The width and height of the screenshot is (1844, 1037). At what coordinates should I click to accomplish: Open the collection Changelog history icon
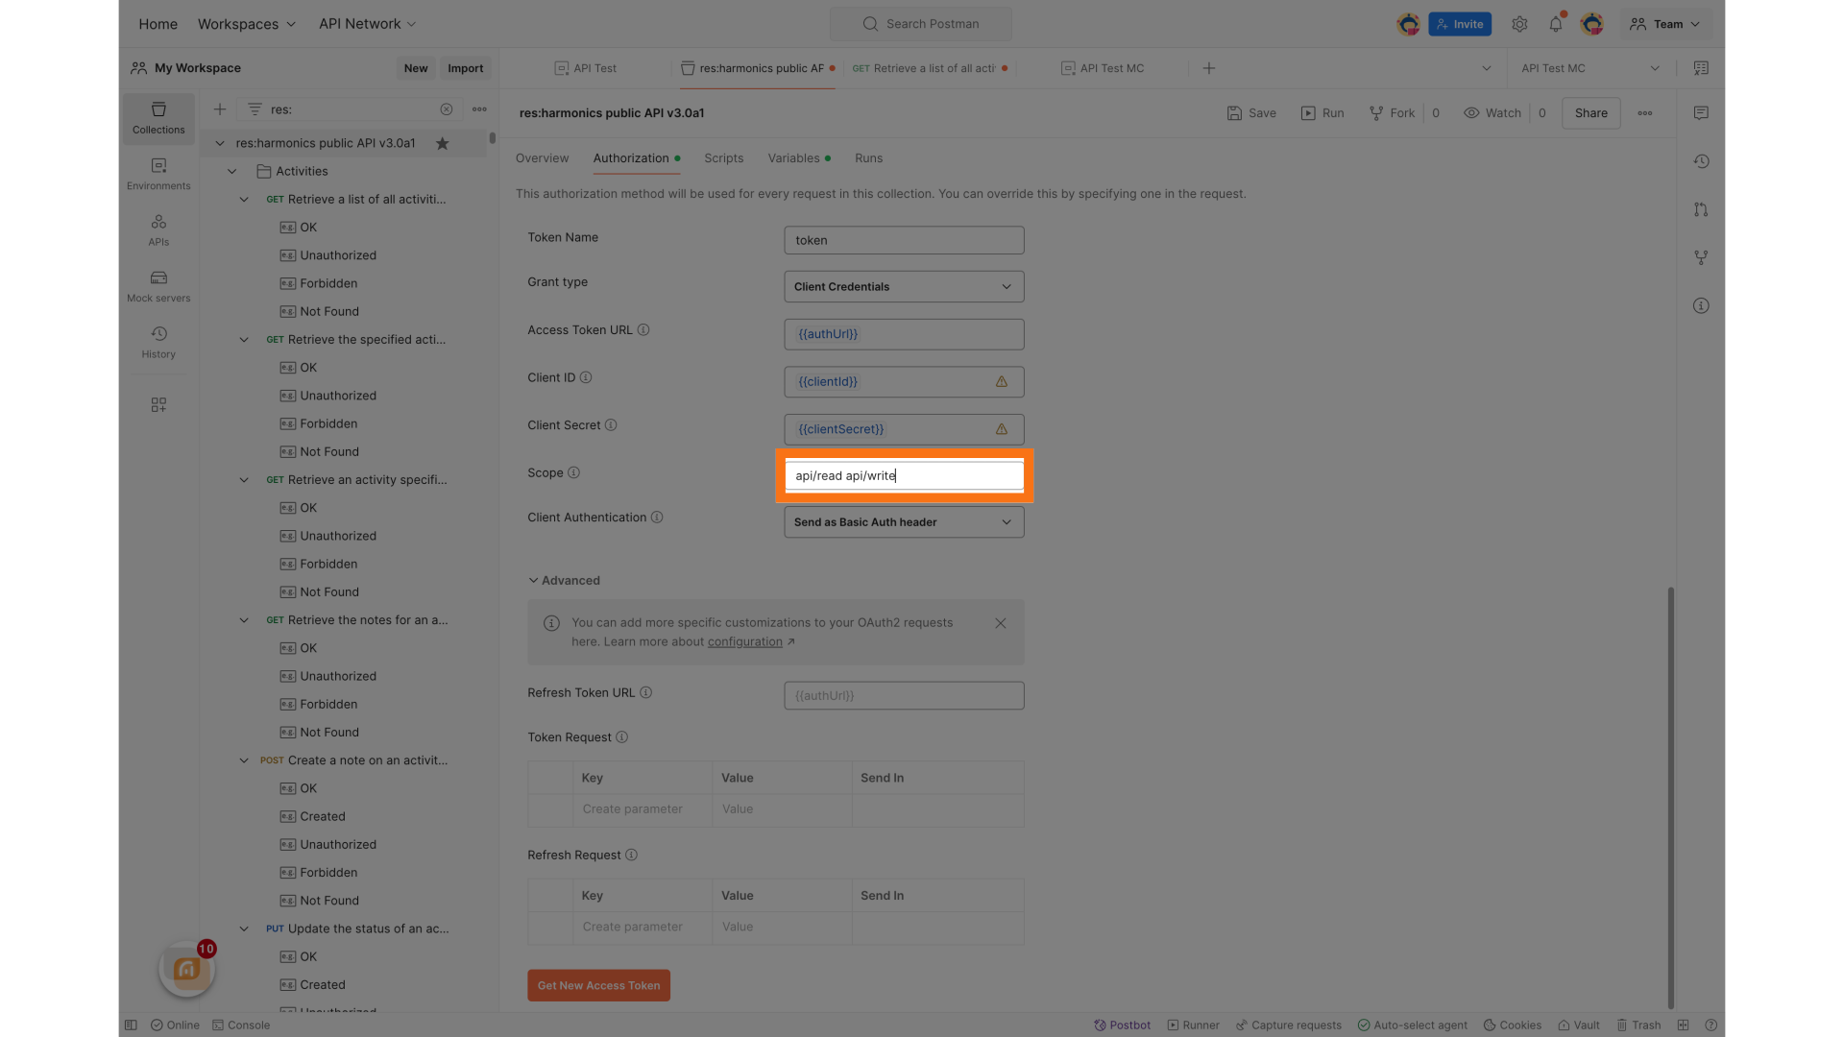(x=1701, y=161)
